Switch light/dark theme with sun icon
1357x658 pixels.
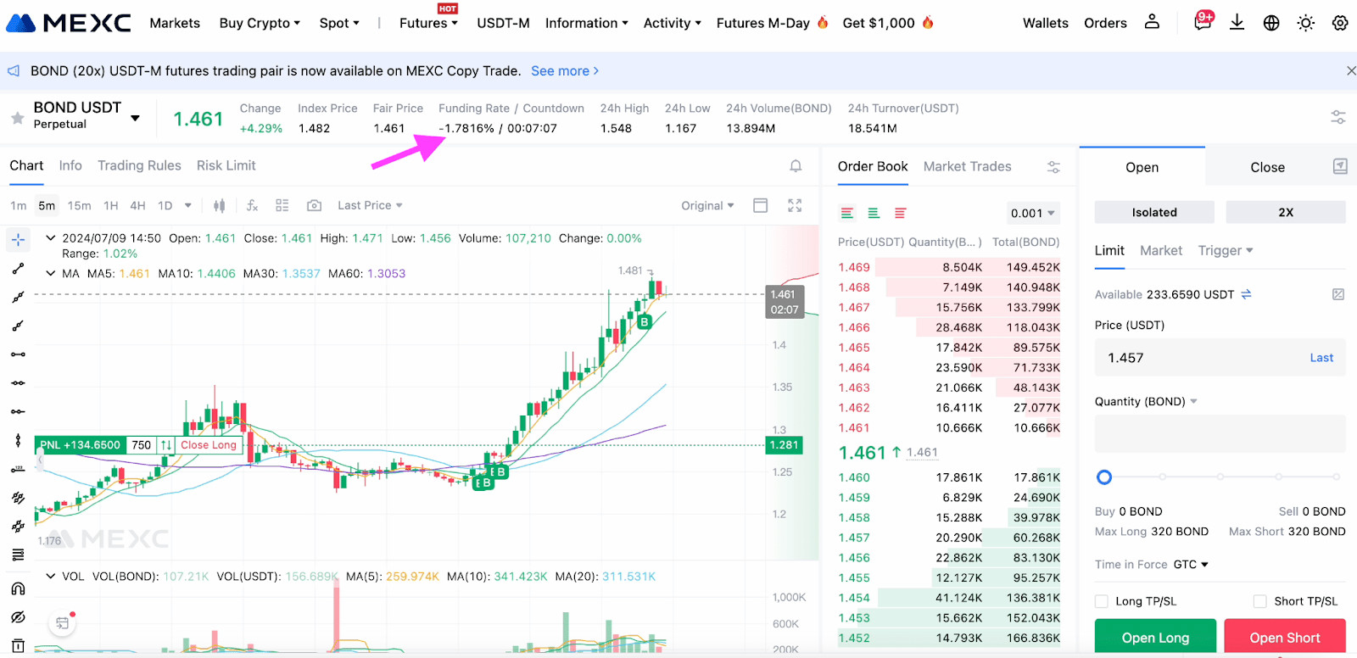point(1306,23)
